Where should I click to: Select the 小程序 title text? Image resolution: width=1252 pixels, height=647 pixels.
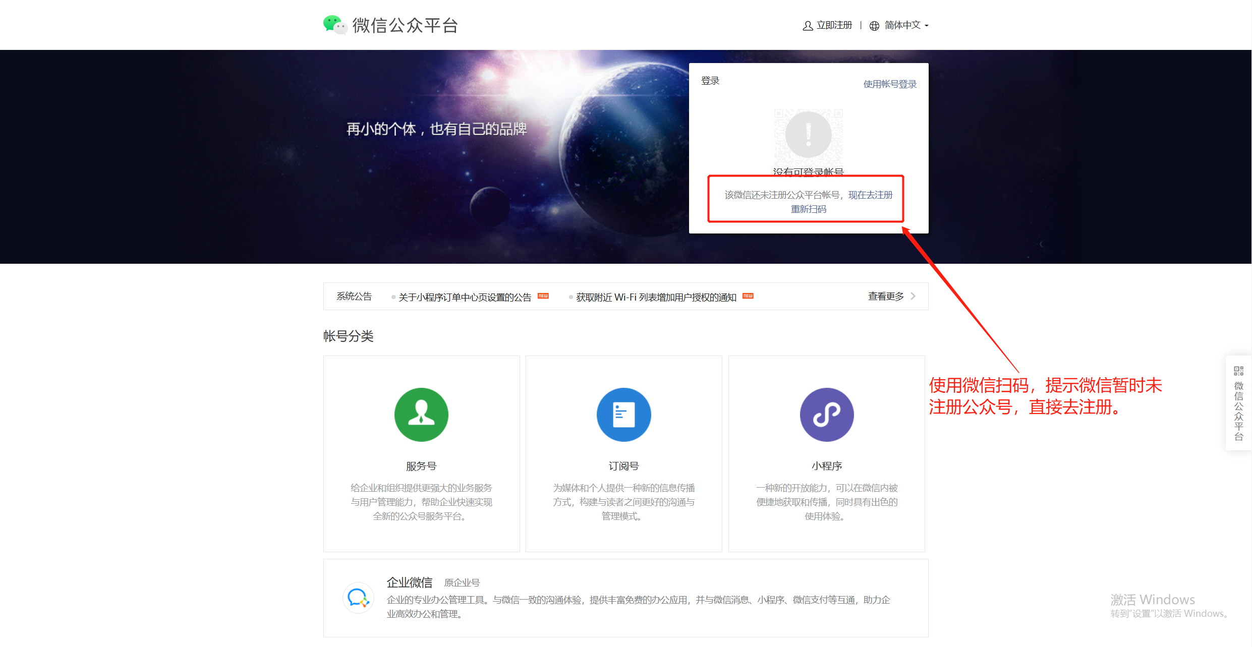(827, 466)
